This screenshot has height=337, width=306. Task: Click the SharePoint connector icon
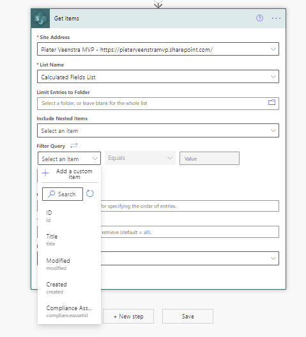point(40,19)
